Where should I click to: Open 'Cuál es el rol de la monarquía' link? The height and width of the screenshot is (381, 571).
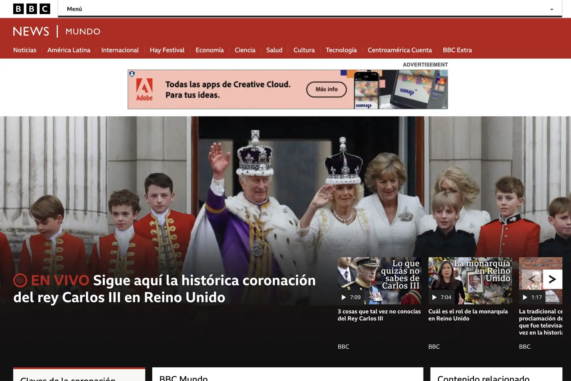pyautogui.click(x=468, y=315)
